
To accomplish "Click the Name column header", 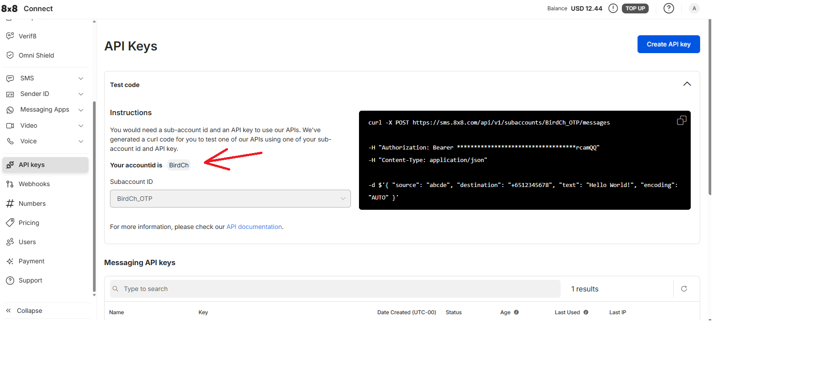I will (117, 312).
